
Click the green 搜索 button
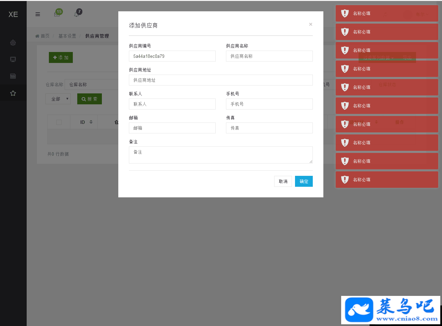click(x=90, y=99)
